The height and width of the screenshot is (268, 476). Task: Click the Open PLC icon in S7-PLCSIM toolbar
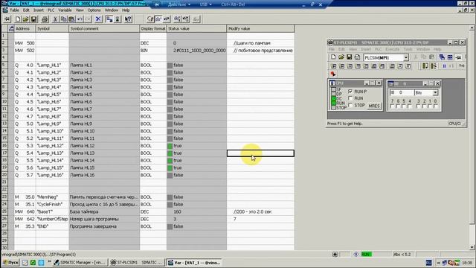click(x=341, y=57)
